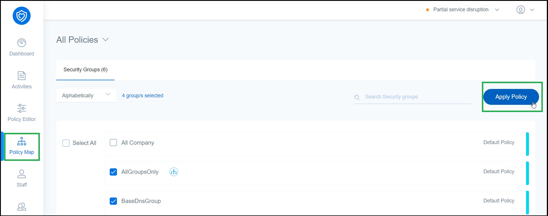The height and width of the screenshot is (216, 548).
Task: Click Default Policy in AllGroupsOnly row
Action: pos(499,172)
